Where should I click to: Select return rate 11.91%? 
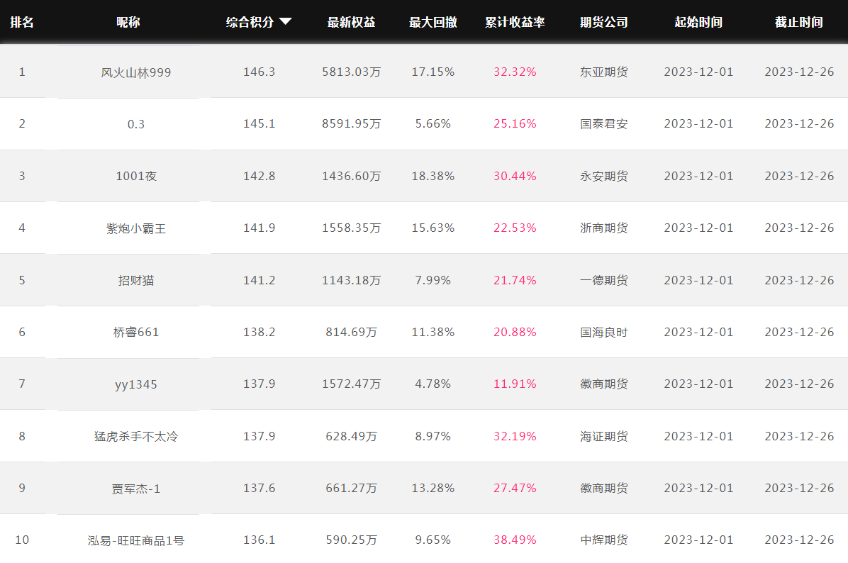coord(515,384)
